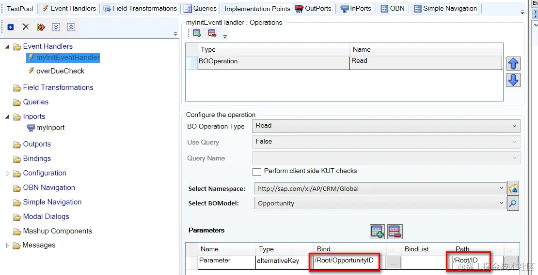The image size is (538, 275).
Task: Switch to the InPorts tab
Action: 355,9
